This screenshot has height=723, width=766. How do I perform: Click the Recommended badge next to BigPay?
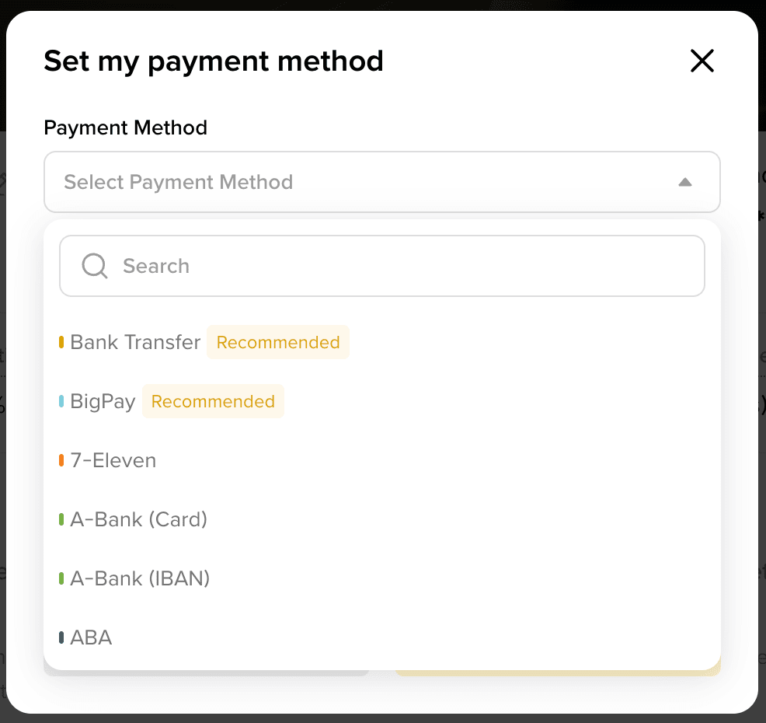click(213, 401)
